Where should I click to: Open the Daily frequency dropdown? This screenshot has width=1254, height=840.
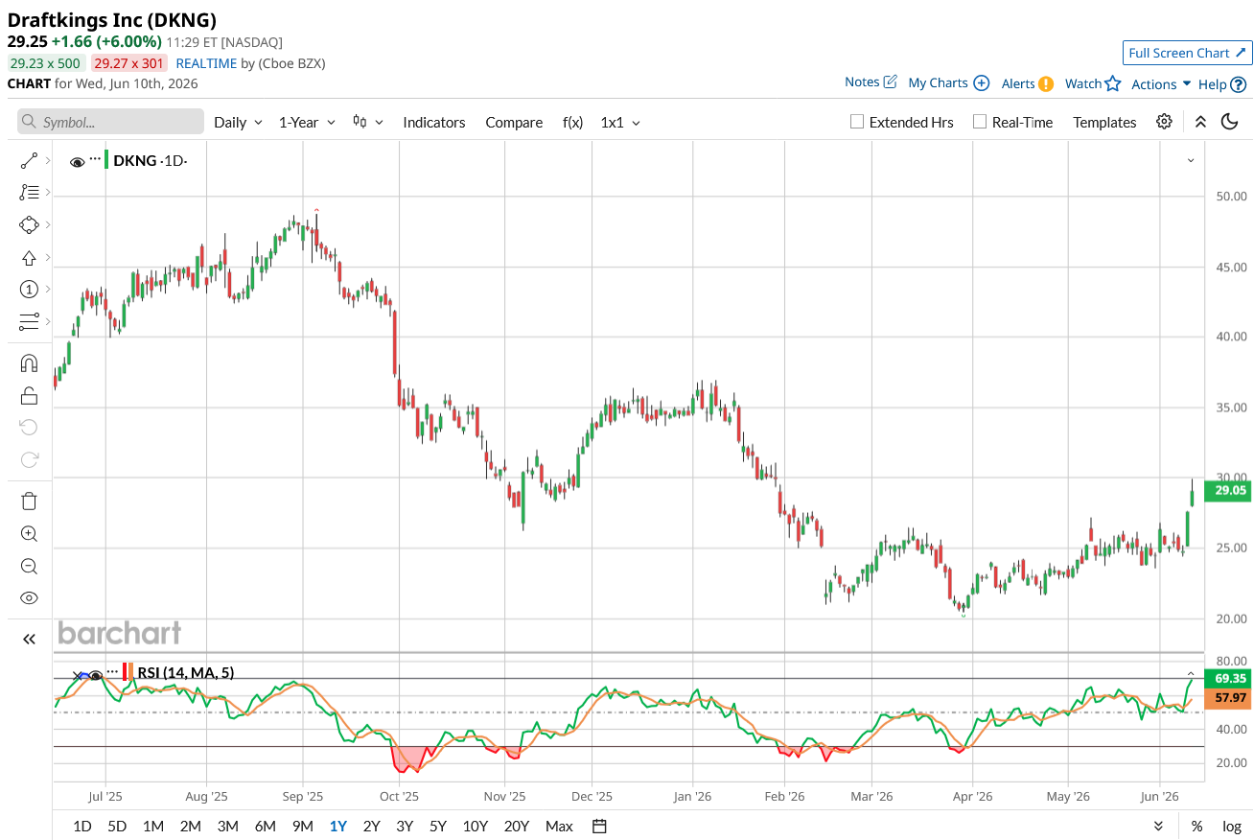click(238, 123)
